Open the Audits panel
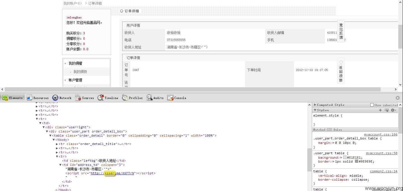This screenshot has width=403, height=191. point(155,98)
